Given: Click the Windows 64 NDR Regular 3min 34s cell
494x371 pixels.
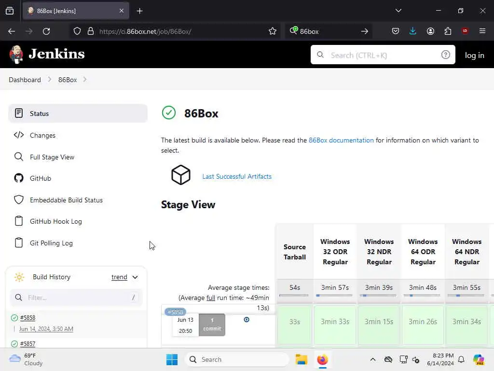Looking at the screenshot, I should coord(467,325).
